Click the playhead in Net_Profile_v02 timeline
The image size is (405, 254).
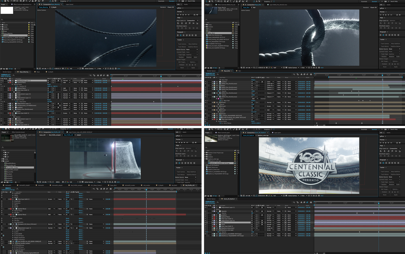click(146, 190)
